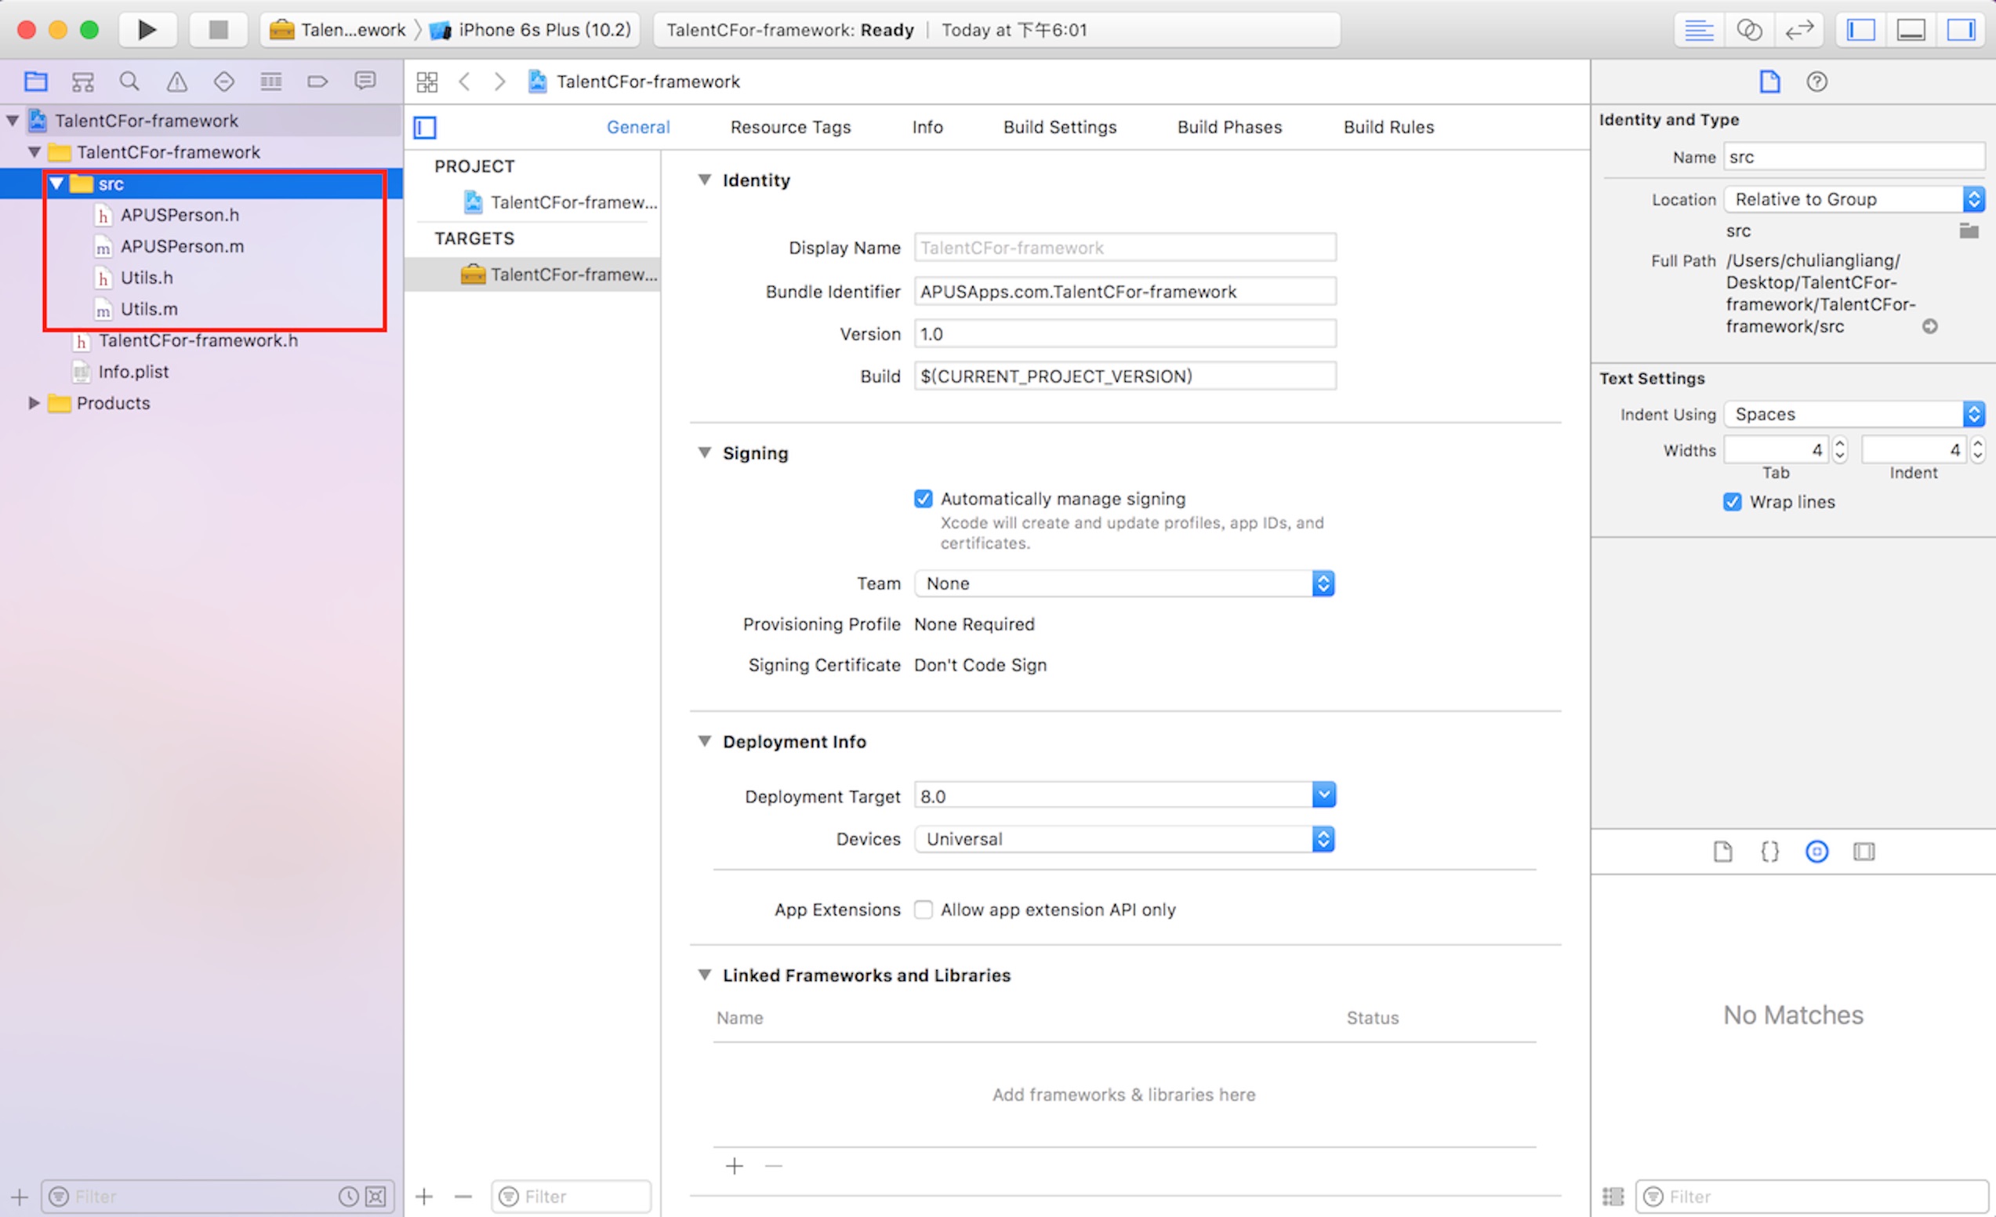Screen dimensions: 1996x1217
Task: Open the Object library circle icon
Action: [x=1816, y=852]
